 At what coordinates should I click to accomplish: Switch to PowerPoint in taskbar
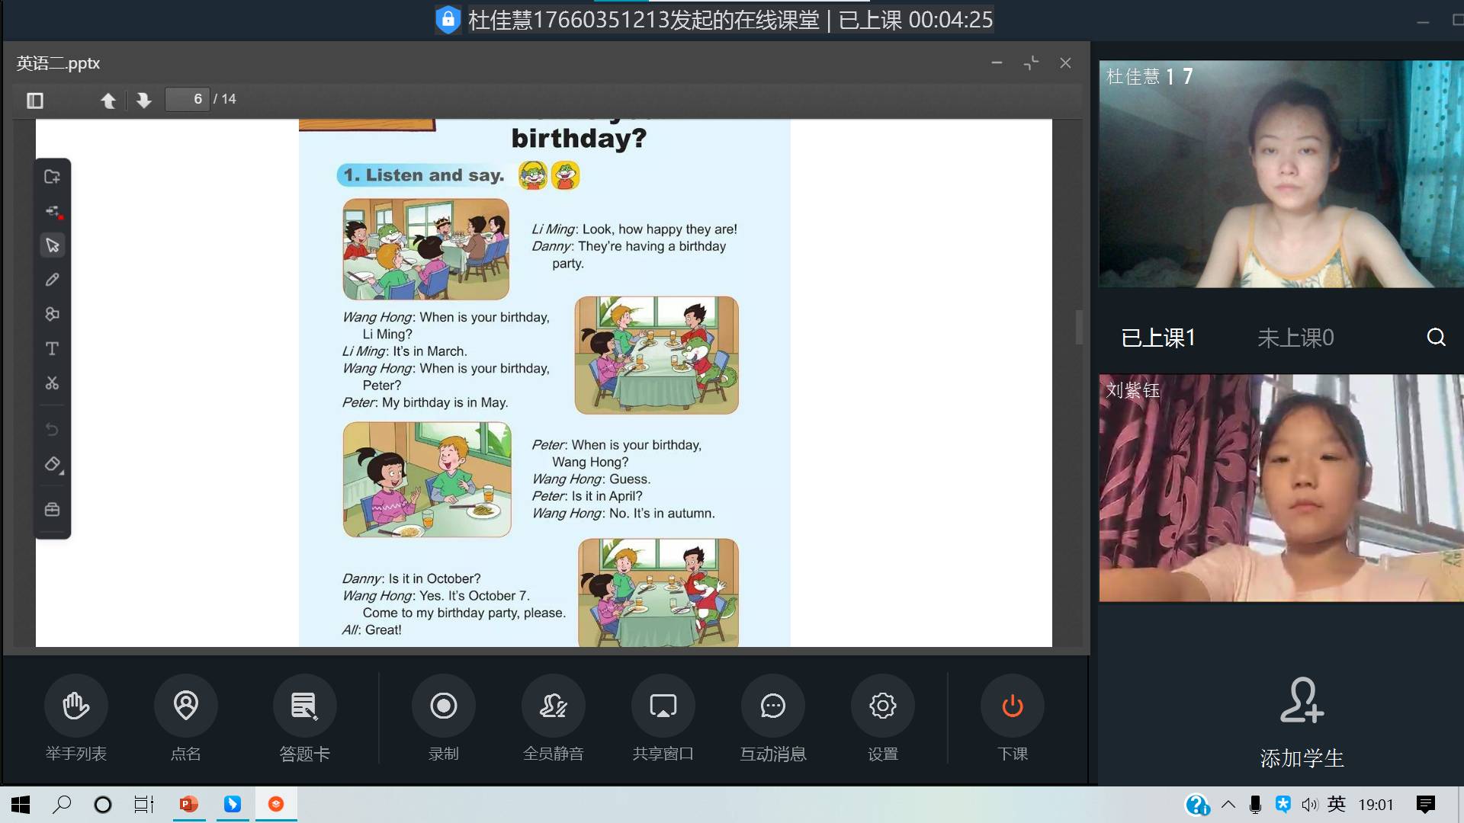(188, 805)
